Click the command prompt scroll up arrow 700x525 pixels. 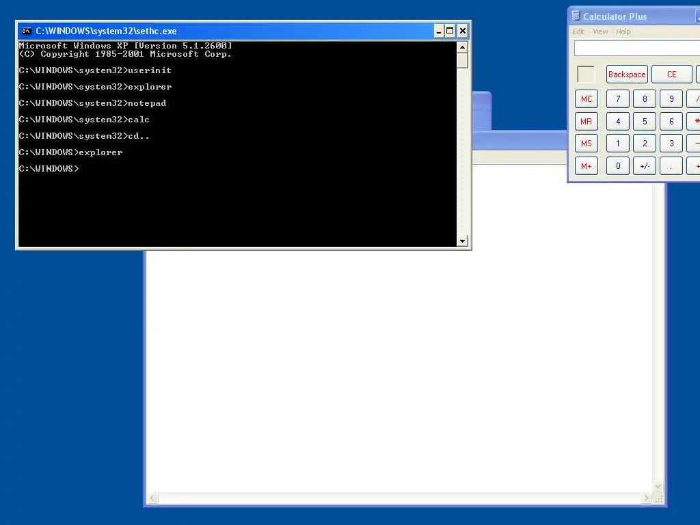pyautogui.click(x=462, y=47)
